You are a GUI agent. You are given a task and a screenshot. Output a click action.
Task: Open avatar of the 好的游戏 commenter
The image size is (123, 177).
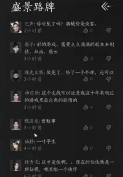pyautogui.click(x=16, y=47)
